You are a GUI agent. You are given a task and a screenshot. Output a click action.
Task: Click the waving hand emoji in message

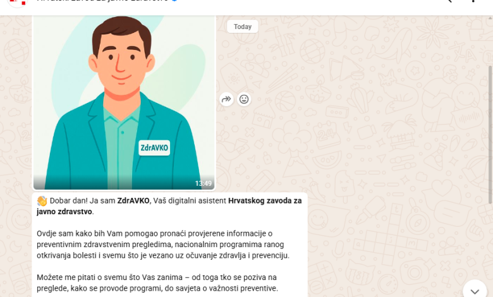[42, 201]
